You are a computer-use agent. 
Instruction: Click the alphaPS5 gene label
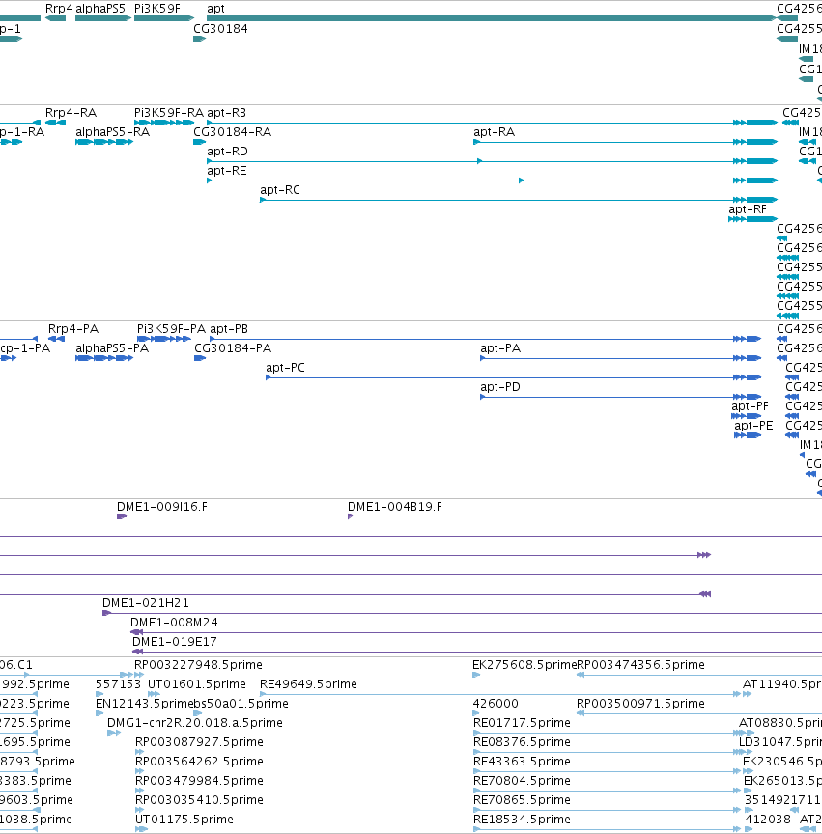coord(100,9)
